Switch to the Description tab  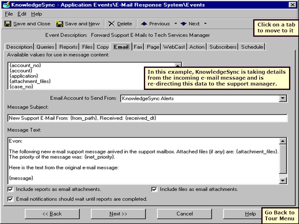click(x=19, y=47)
